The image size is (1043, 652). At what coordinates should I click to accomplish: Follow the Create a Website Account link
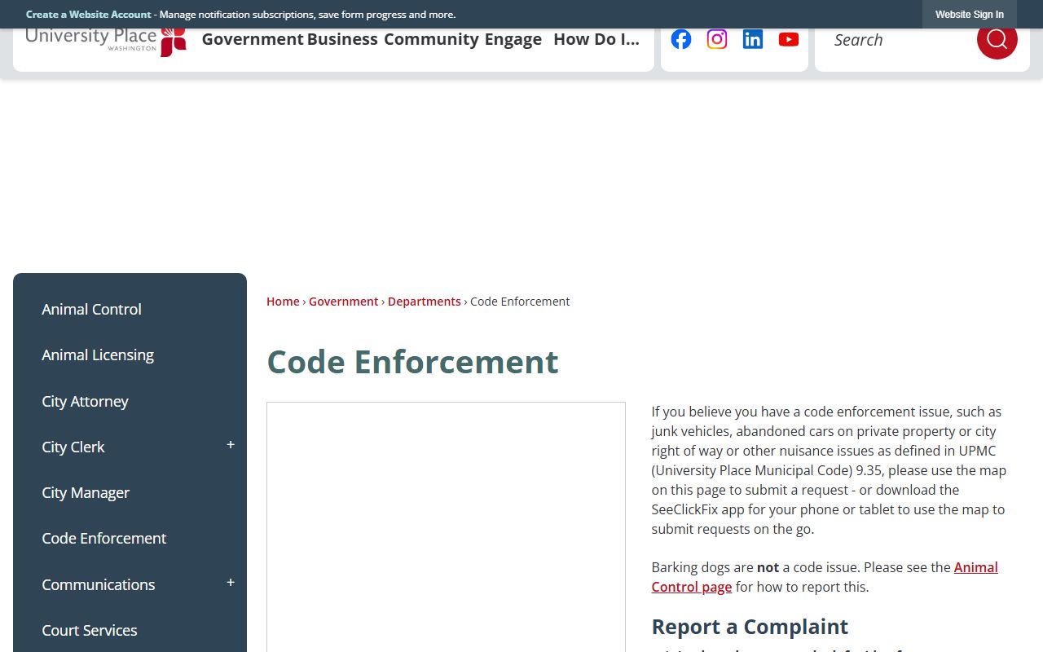pyautogui.click(x=88, y=15)
